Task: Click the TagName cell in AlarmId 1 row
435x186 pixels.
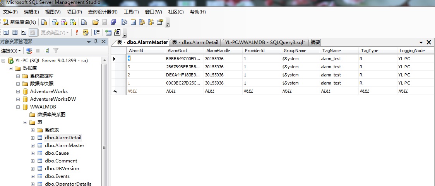Action: click(x=339, y=83)
